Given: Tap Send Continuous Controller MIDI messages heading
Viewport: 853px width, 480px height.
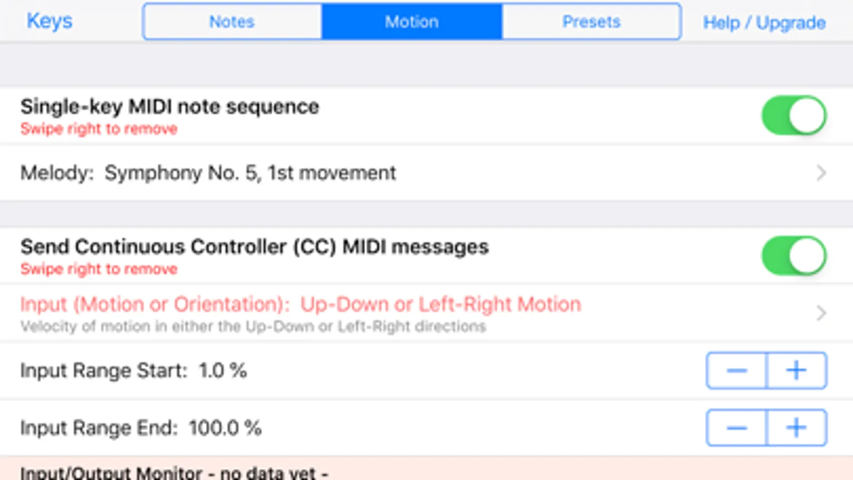Looking at the screenshot, I should pyautogui.click(x=254, y=247).
